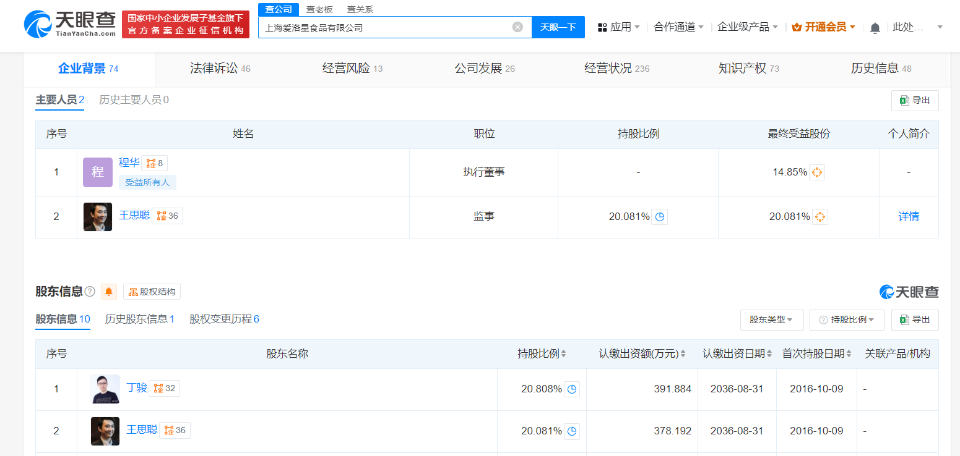960x456 pixels.
Task: Click the Tianyancha logo icon
Action: [x=38, y=25]
